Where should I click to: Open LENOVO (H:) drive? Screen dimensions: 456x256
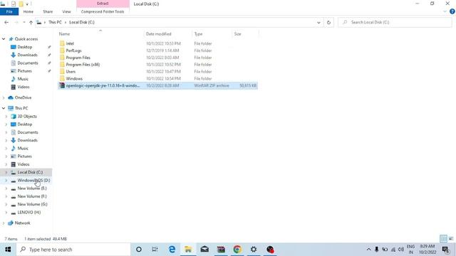[28, 212]
